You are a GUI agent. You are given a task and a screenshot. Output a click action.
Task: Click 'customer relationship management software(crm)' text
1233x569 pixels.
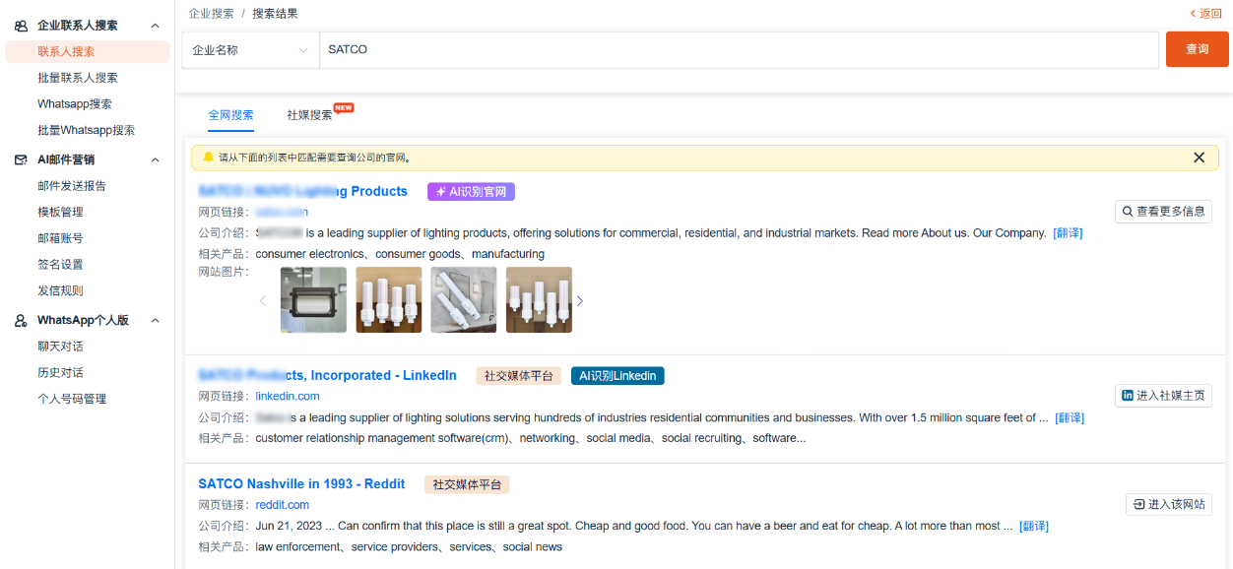(382, 439)
